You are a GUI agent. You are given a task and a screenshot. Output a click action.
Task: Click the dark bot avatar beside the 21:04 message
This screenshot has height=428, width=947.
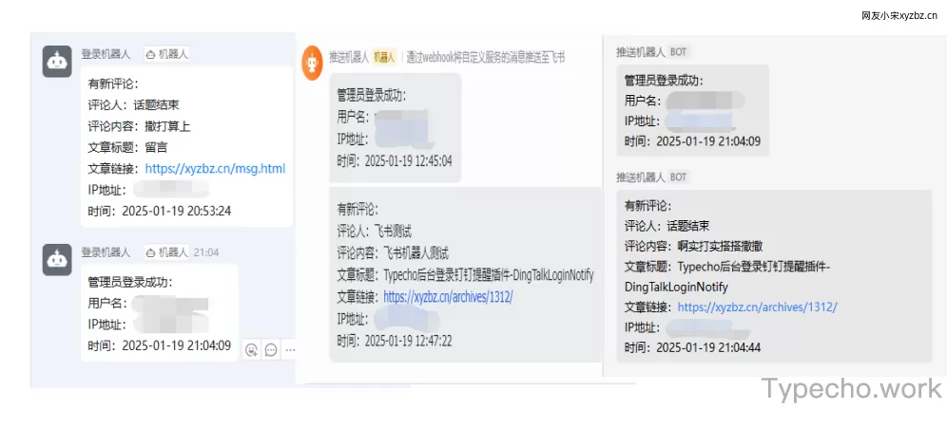tap(57, 260)
